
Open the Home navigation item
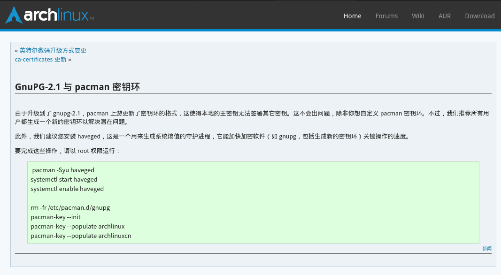(x=353, y=16)
